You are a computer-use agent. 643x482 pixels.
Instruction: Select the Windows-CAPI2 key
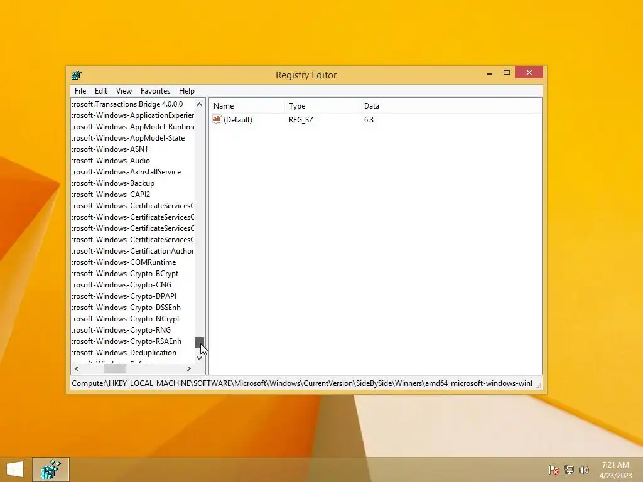click(111, 195)
